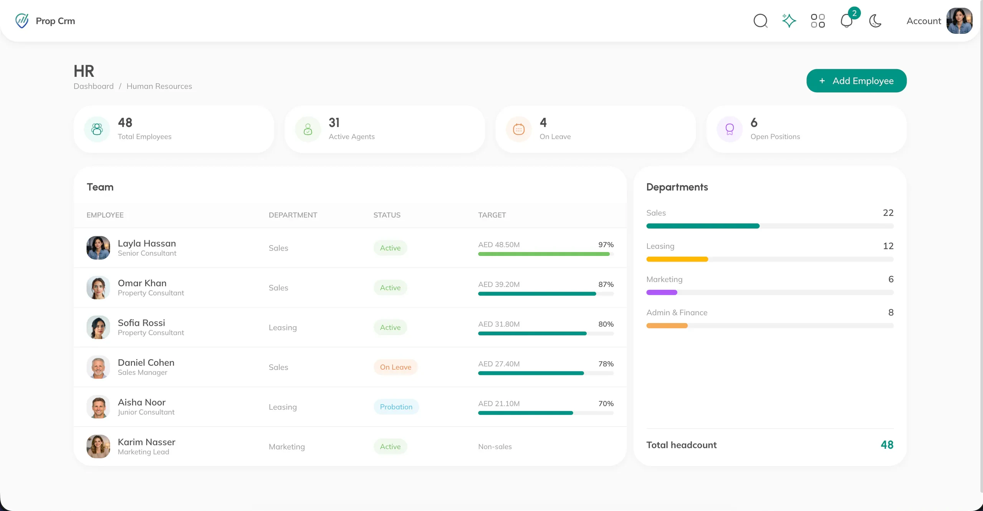Open Layla Hassan's avatar photo
Viewport: 983px width, 511px height.
coord(98,248)
